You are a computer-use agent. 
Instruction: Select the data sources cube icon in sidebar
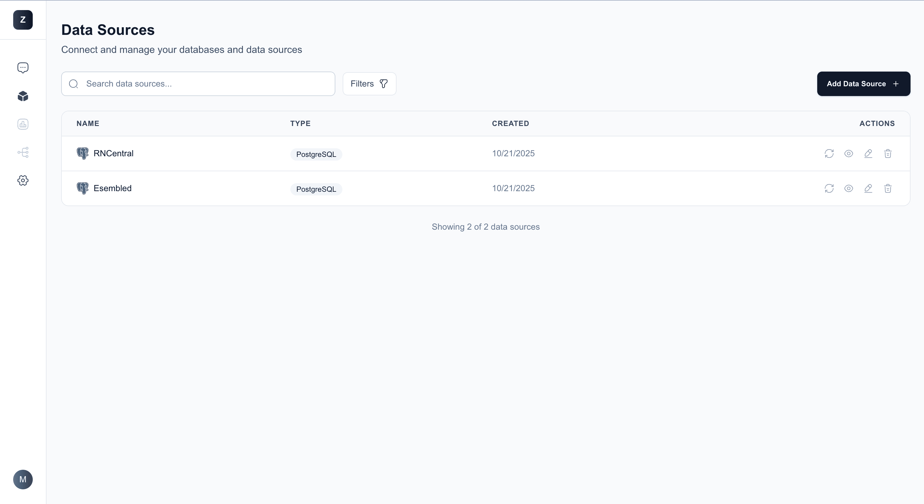(x=23, y=96)
